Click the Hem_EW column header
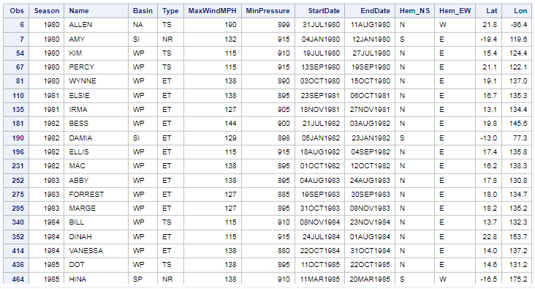This screenshot has height=289, width=535. [455, 11]
